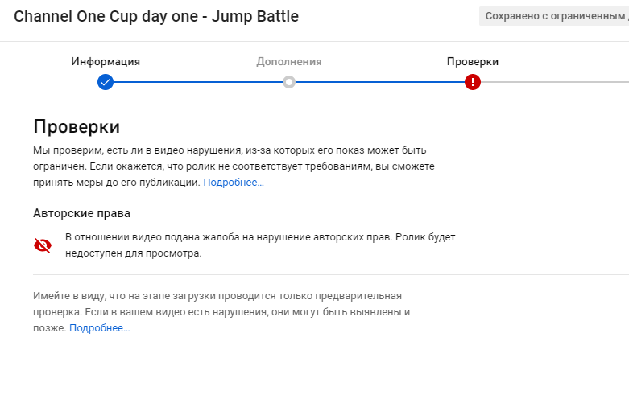This screenshot has height=407, width=629.
Task: Click the large Проверки section heading
Action: click(x=77, y=126)
